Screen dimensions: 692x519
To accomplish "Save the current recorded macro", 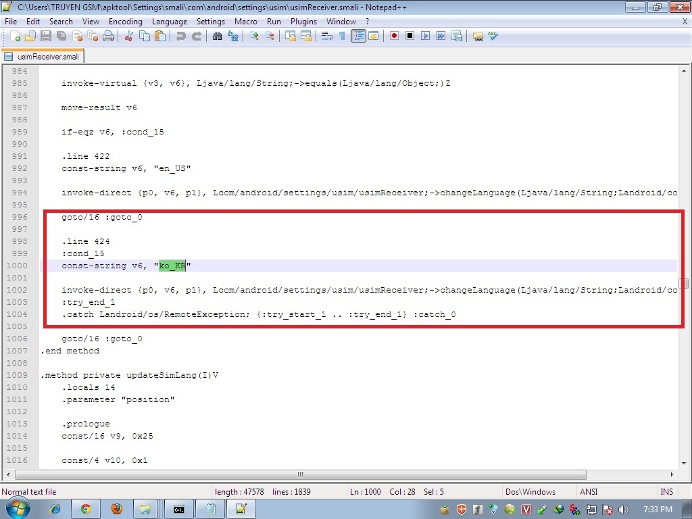I will [x=457, y=36].
